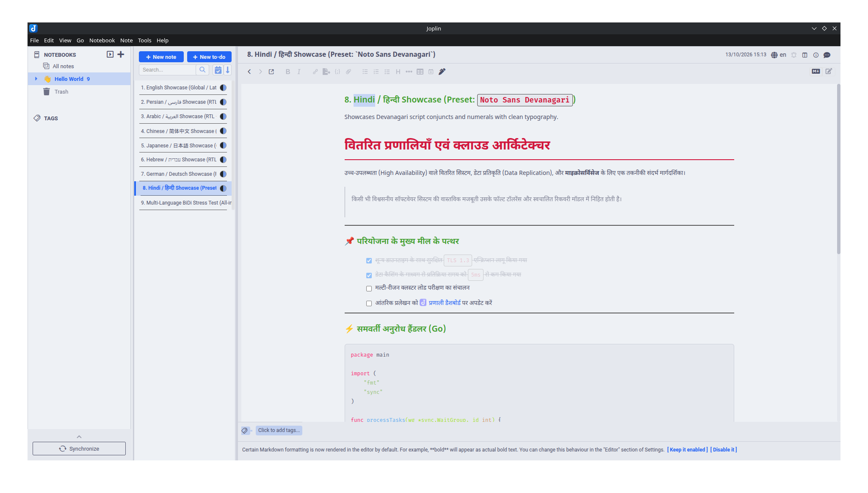Insert a hyperlink

click(315, 72)
